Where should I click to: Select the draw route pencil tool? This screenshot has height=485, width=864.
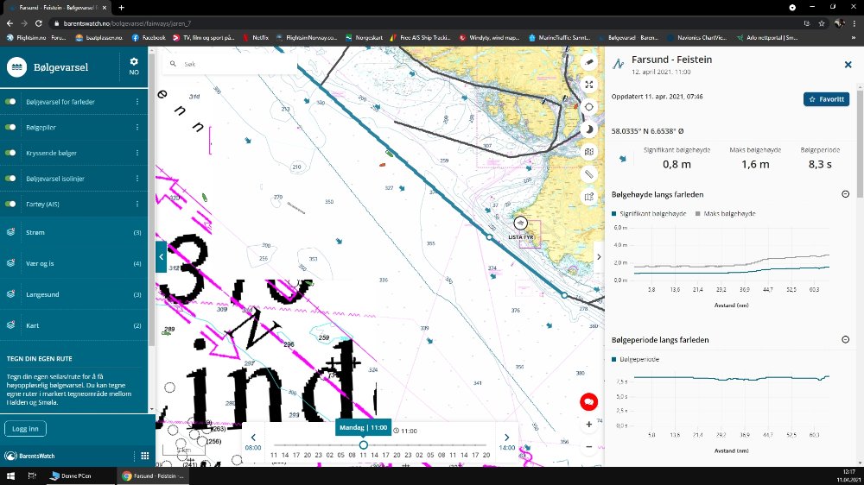point(589,62)
